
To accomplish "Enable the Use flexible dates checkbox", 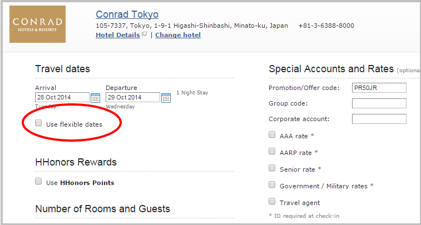I will coord(39,123).
